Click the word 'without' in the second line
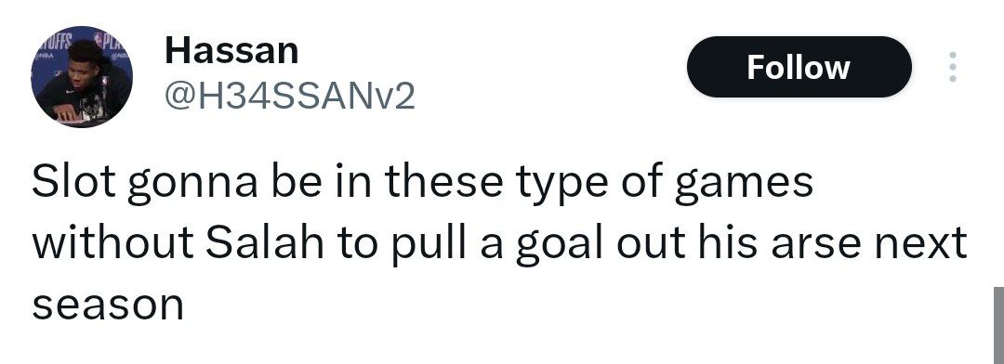The width and height of the screenshot is (1004, 364). pos(113,243)
